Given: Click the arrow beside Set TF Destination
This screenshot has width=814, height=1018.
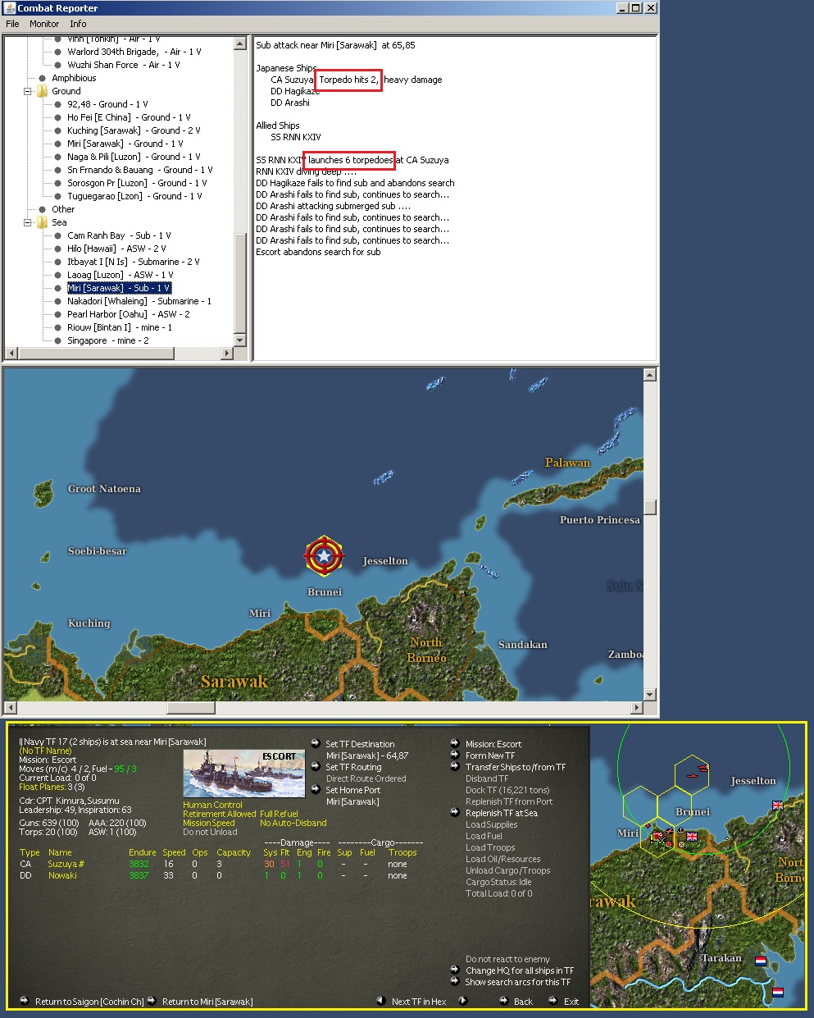Looking at the screenshot, I should click(315, 743).
